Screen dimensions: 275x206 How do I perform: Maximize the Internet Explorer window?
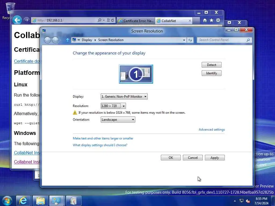coord(206,13)
